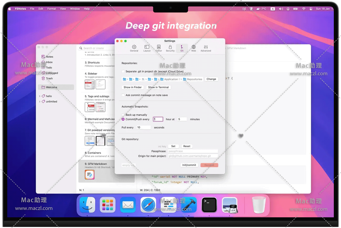Viewport: 341px width, 228px height.
Task: Open the Trash in the sidebar
Action: [x=47, y=78]
